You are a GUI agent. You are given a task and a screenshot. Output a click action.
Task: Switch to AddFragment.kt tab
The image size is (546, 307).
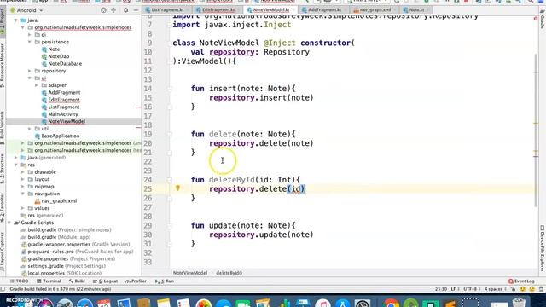[x=324, y=10]
